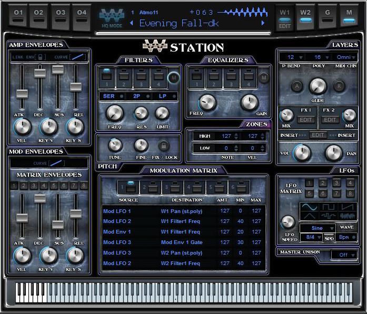The width and height of the screenshot is (367, 314).
Task: Click the filter FREQ knob
Action: click(x=115, y=113)
